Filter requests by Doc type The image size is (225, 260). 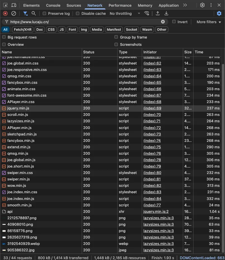(x=40, y=30)
